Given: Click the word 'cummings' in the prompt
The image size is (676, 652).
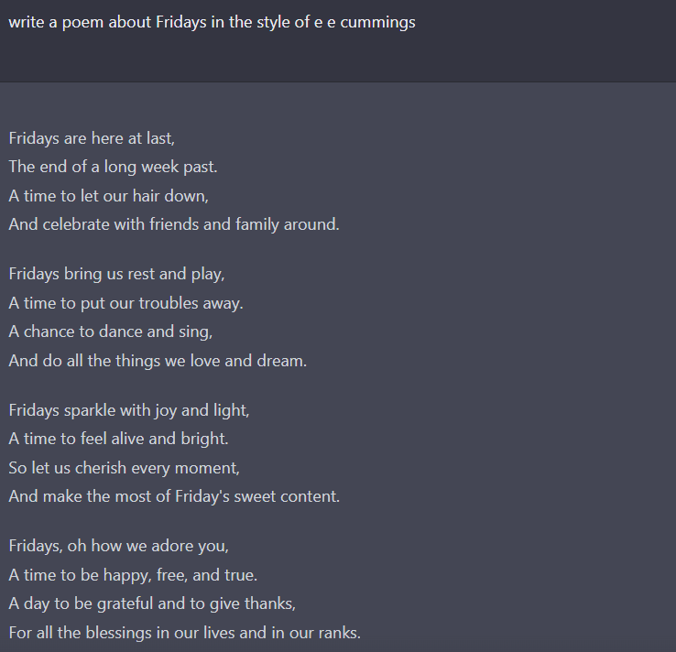Looking at the screenshot, I should click(x=377, y=22).
